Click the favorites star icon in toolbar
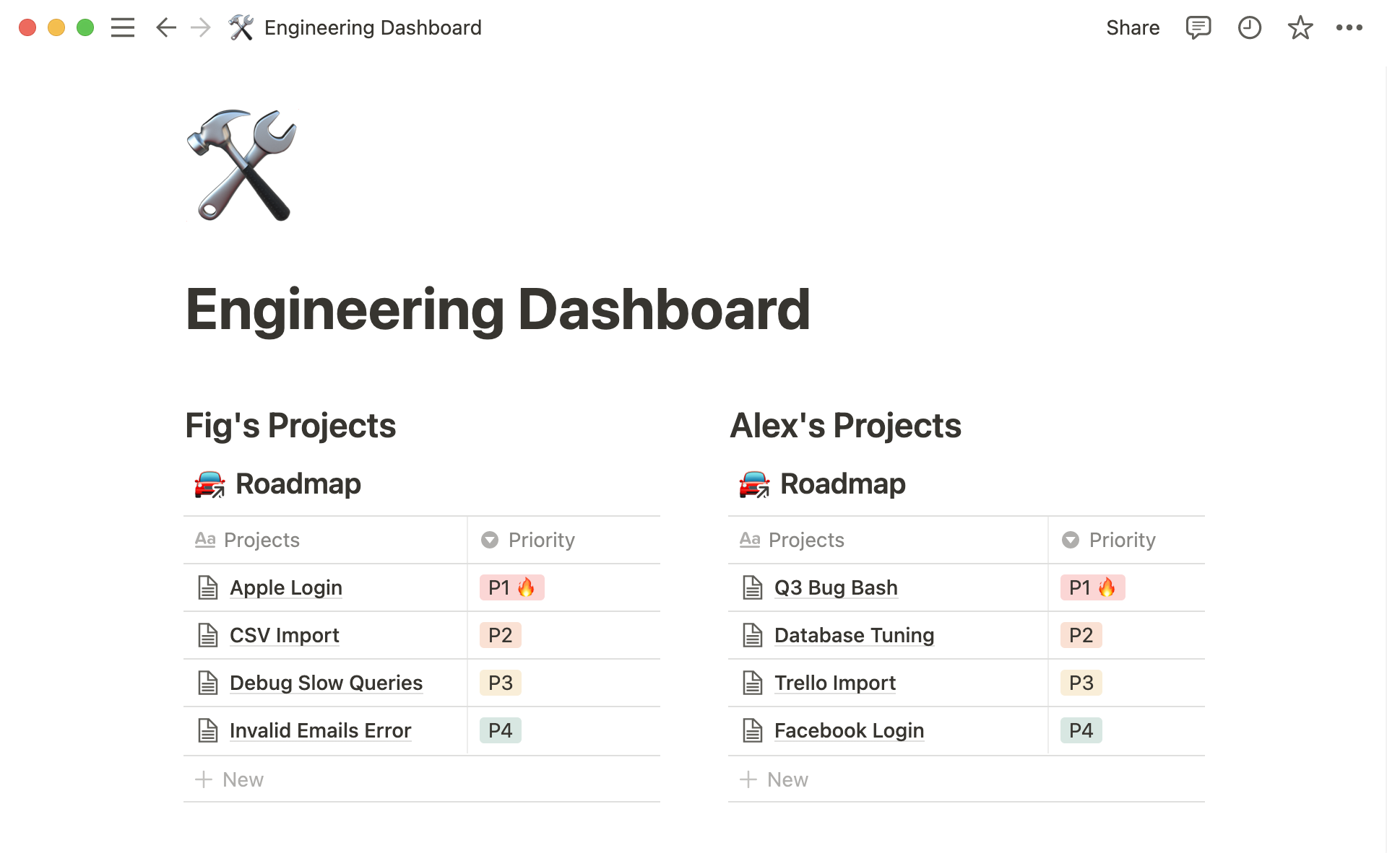 [1300, 28]
